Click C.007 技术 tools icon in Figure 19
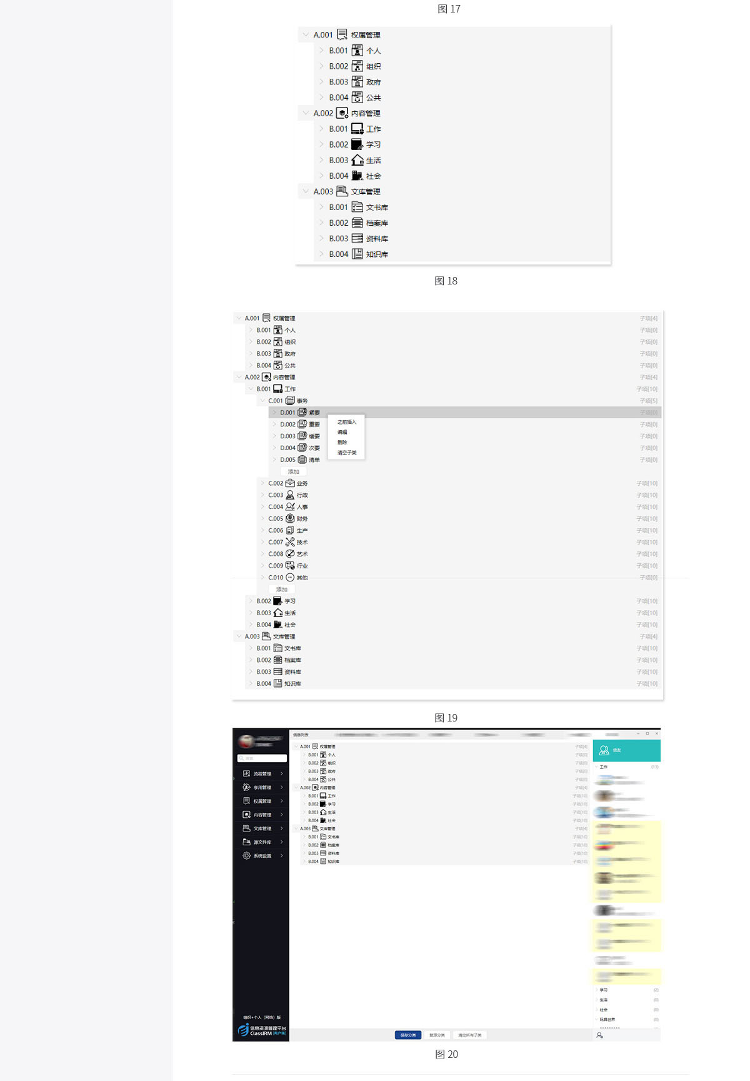 tap(290, 542)
